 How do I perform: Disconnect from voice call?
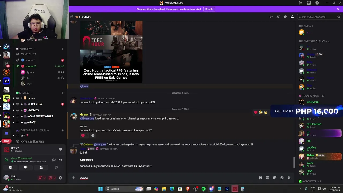coord(60,160)
